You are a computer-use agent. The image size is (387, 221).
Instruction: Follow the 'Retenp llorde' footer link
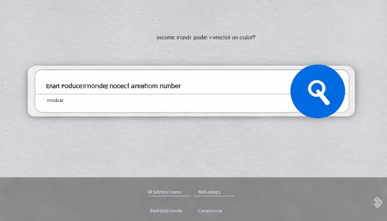tap(166, 211)
